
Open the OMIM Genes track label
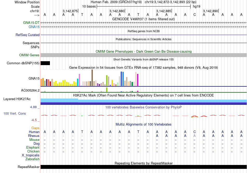pos(29,55)
